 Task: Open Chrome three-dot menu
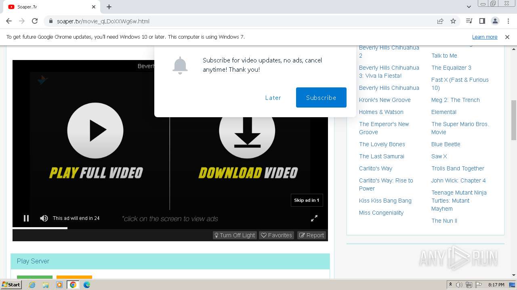coord(507,21)
